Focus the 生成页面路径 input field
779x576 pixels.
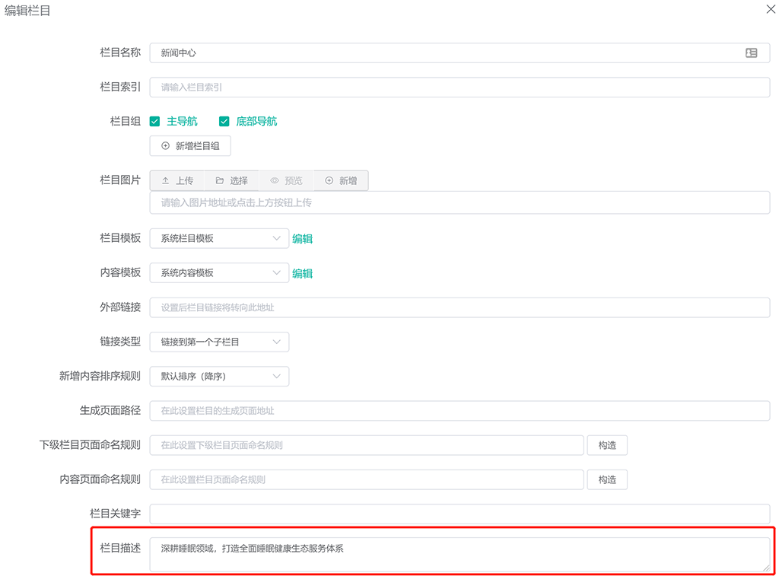tap(460, 411)
